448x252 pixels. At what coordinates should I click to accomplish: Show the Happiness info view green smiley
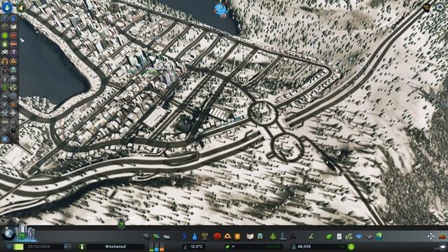5,36
